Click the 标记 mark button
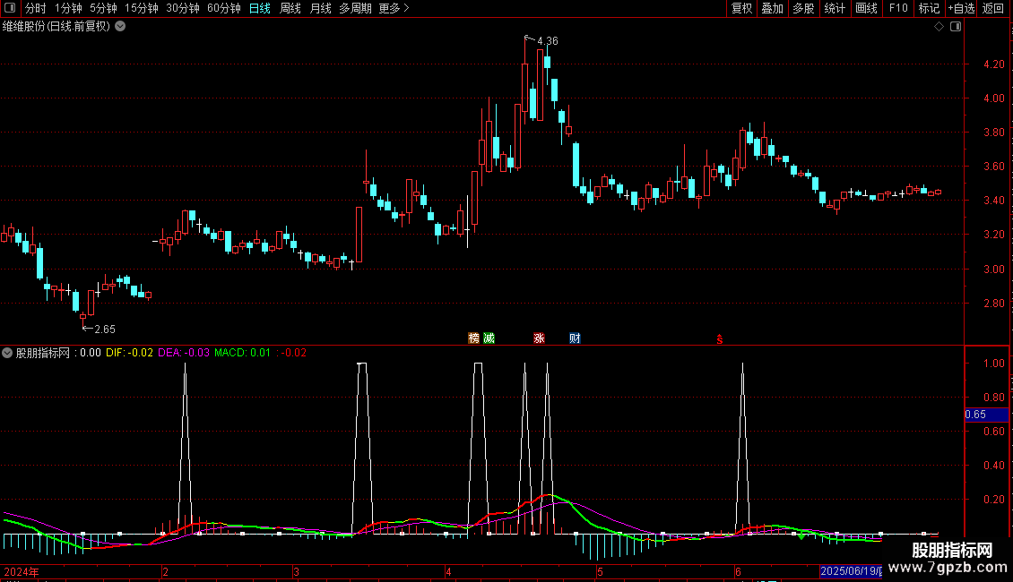 (929, 8)
